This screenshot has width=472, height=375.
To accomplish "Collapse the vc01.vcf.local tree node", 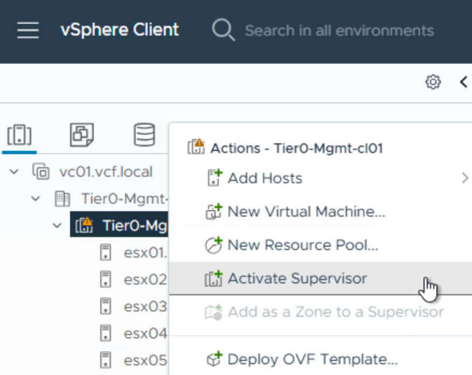I will pos(15,172).
